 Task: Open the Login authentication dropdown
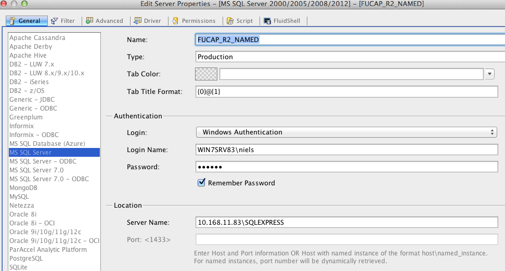pyautogui.click(x=346, y=132)
